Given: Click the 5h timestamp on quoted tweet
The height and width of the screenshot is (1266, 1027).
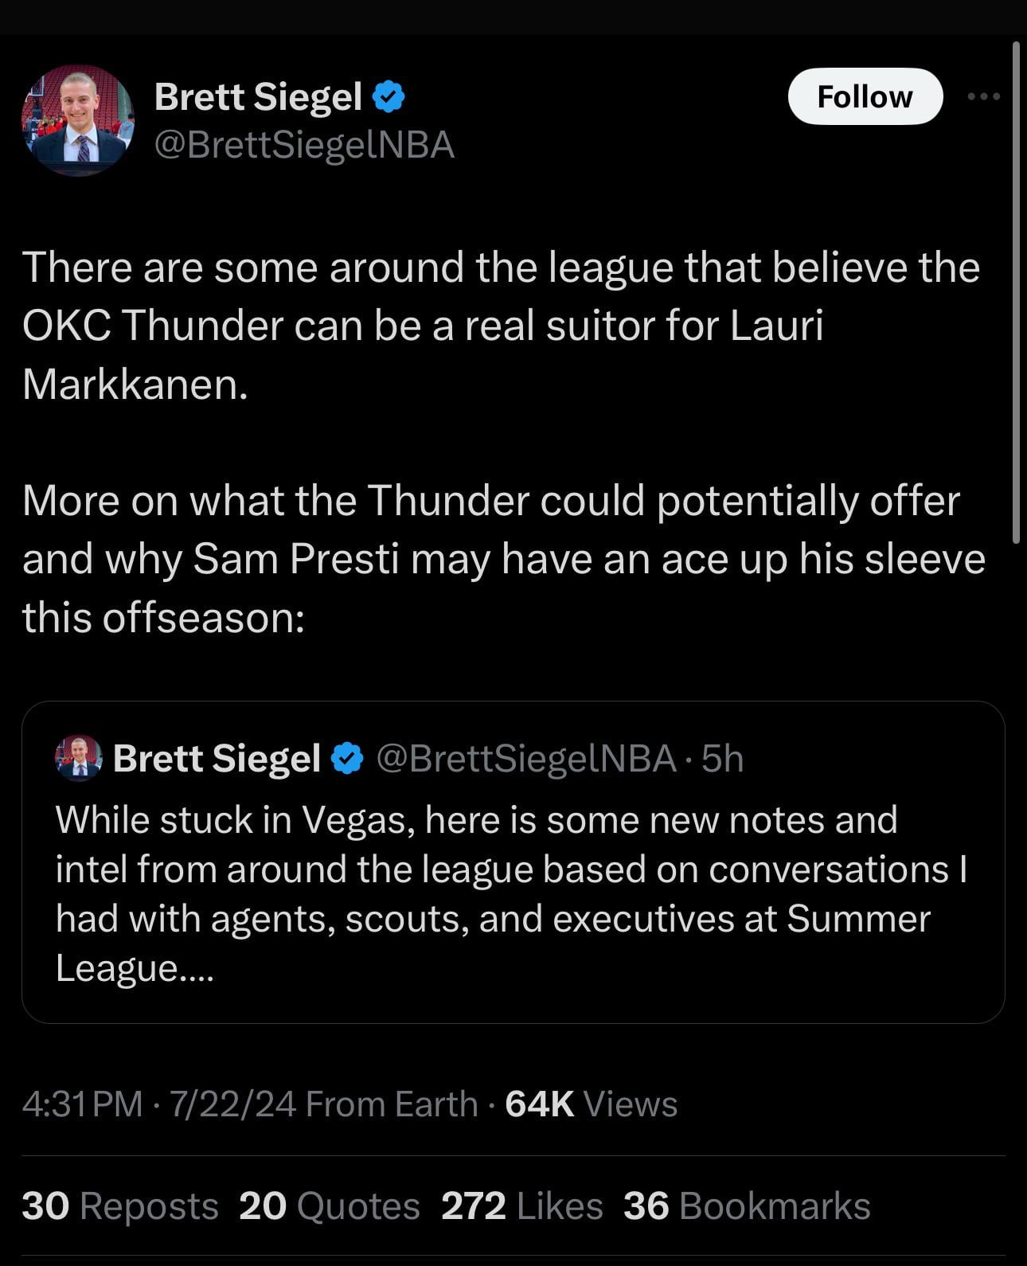Looking at the screenshot, I should click(723, 758).
